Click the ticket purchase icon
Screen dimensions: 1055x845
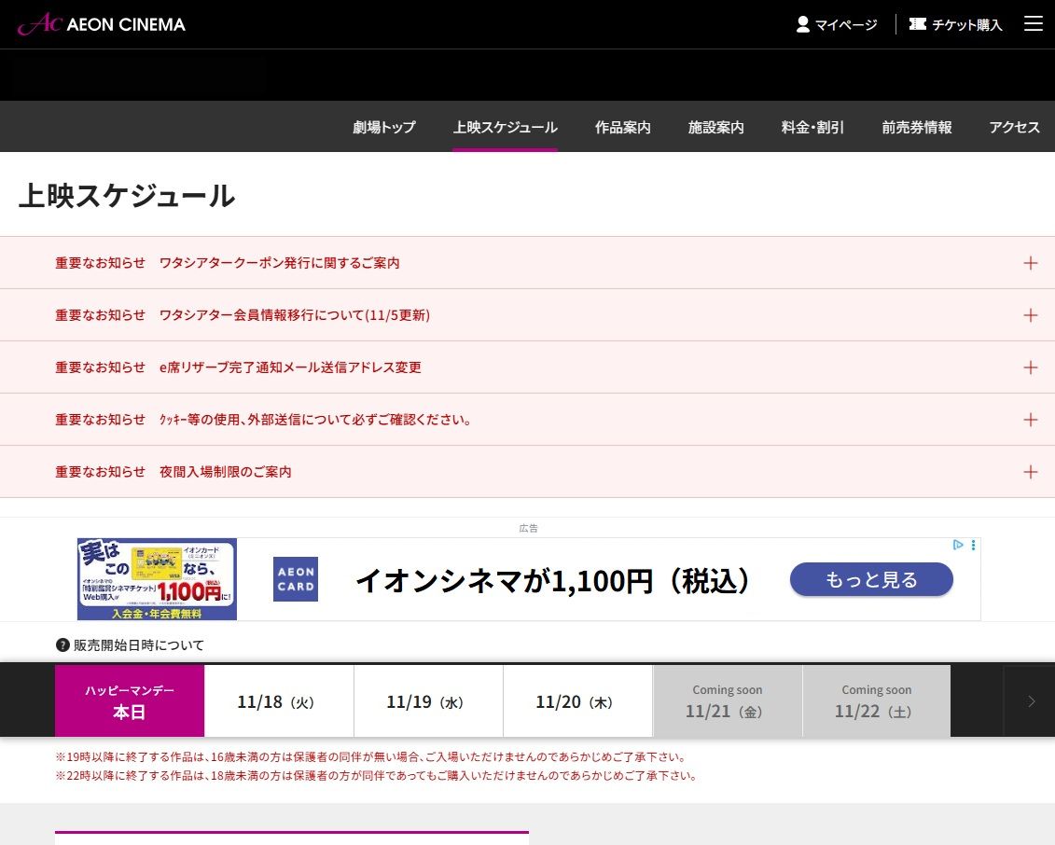918,24
